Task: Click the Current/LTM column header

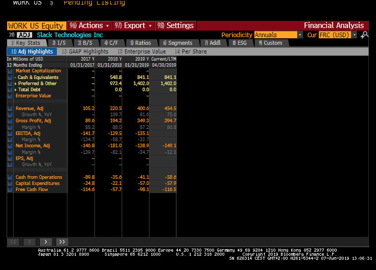Action: (163, 59)
